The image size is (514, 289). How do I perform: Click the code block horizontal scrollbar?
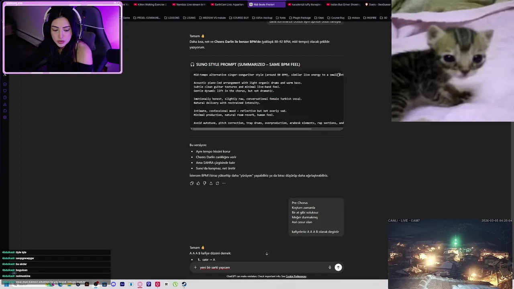coord(251,129)
